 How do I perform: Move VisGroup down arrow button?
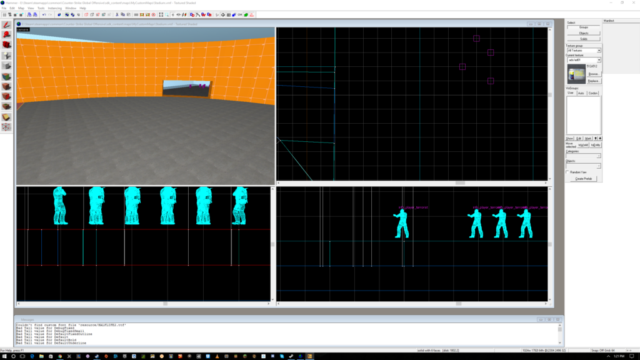(600, 138)
